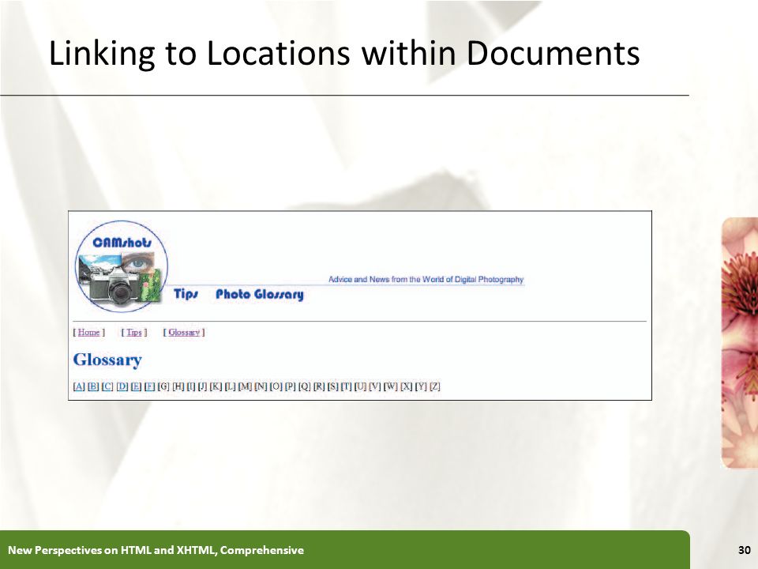This screenshot has height=569, width=758.
Task: Select the Photo Glossary banner heading
Action: (260, 295)
